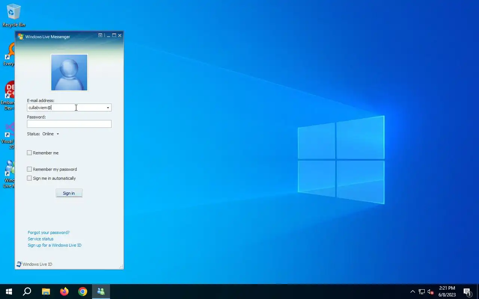
Task: Select the Everything desktop shortcut icon
Action: coord(8,54)
